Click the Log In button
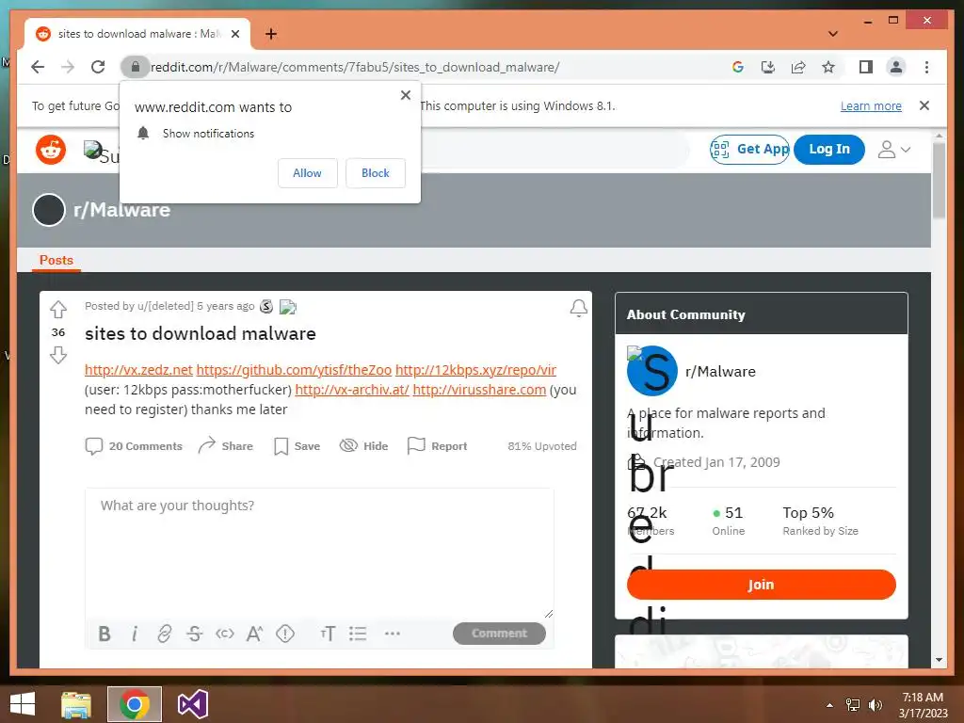Image resolution: width=964 pixels, height=723 pixels. pos(828,150)
